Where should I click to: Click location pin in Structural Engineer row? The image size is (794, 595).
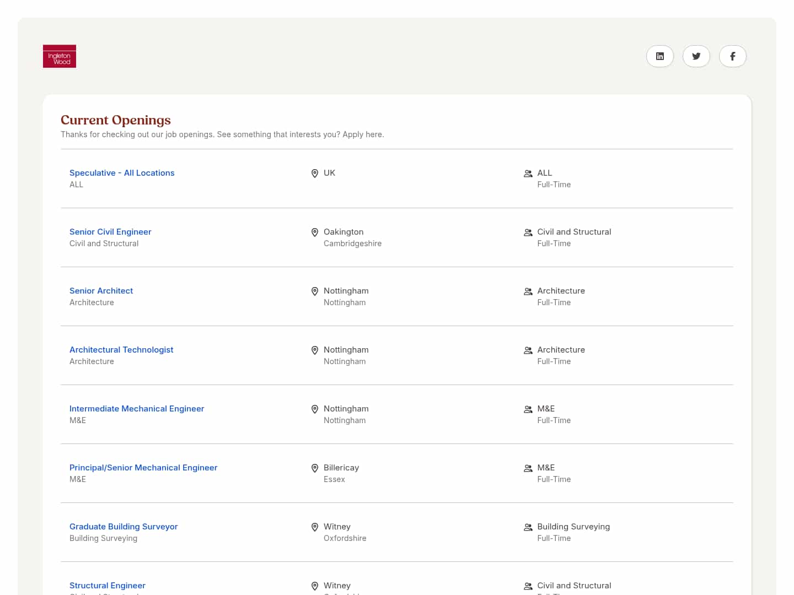click(315, 586)
